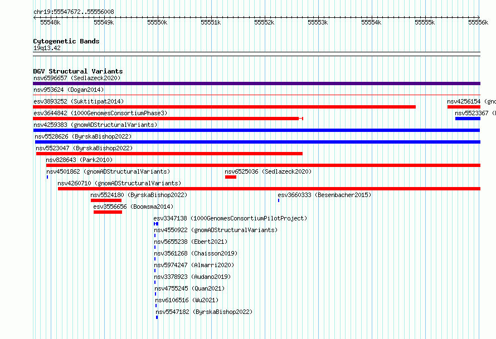The height and width of the screenshot is (339, 496).
Task: Open nsv5974247 (Almarri2020) label
Action: click(194, 265)
